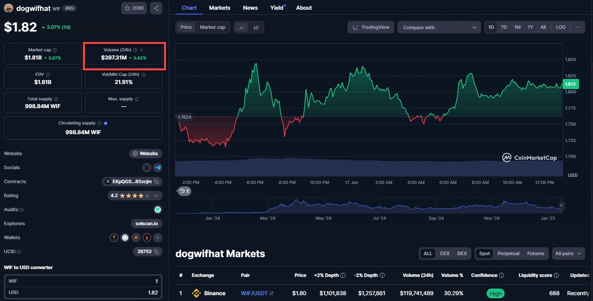Click the chart range slider handle
593x301 pixels.
tap(561, 205)
